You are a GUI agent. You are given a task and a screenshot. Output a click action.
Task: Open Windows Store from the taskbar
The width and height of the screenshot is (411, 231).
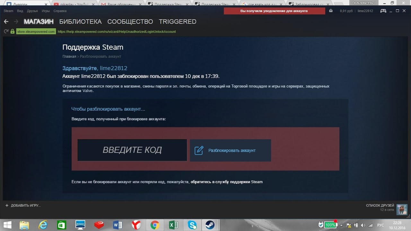[61, 225]
